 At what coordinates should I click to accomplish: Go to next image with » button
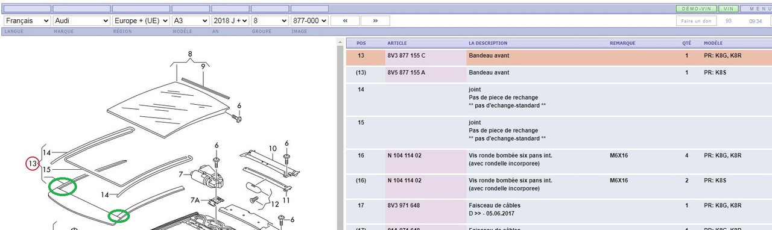[x=375, y=20]
